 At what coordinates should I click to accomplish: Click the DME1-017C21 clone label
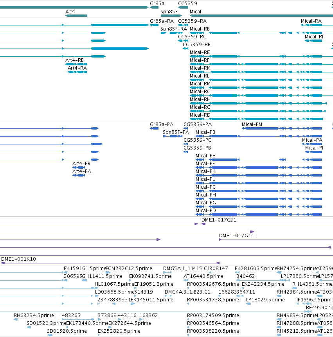(219, 220)
